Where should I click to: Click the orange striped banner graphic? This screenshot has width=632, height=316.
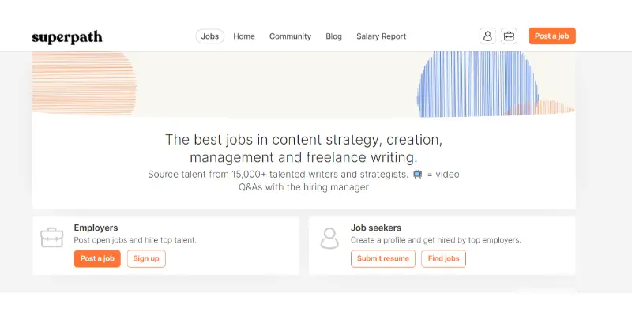[x=84, y=84]
